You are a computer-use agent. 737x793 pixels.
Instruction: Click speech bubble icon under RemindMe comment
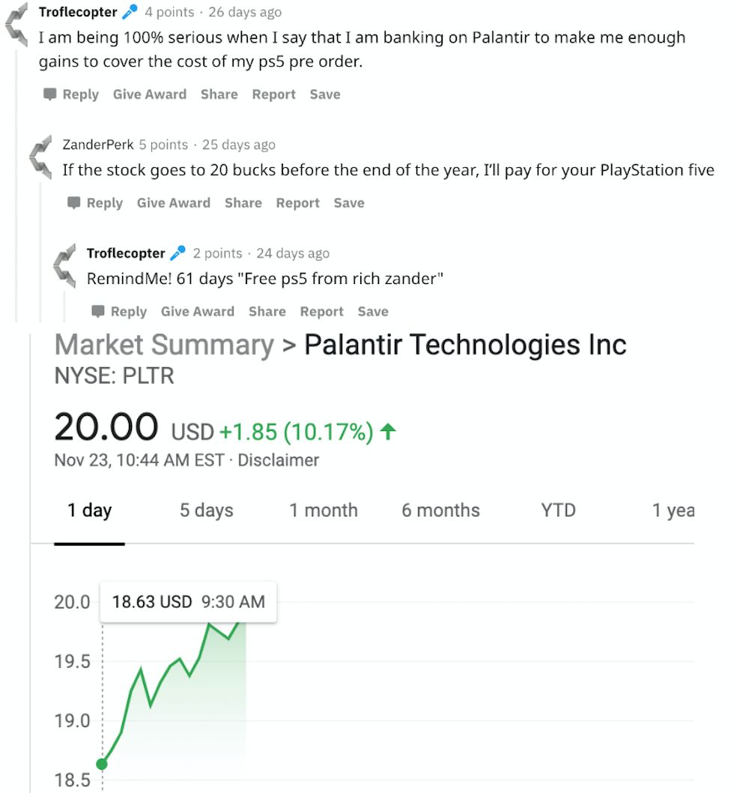(x=98, y=312)
